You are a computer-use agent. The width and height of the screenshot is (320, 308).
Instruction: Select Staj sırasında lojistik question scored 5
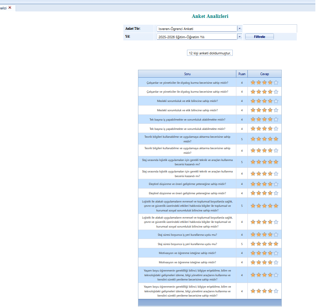coord(187,162)
